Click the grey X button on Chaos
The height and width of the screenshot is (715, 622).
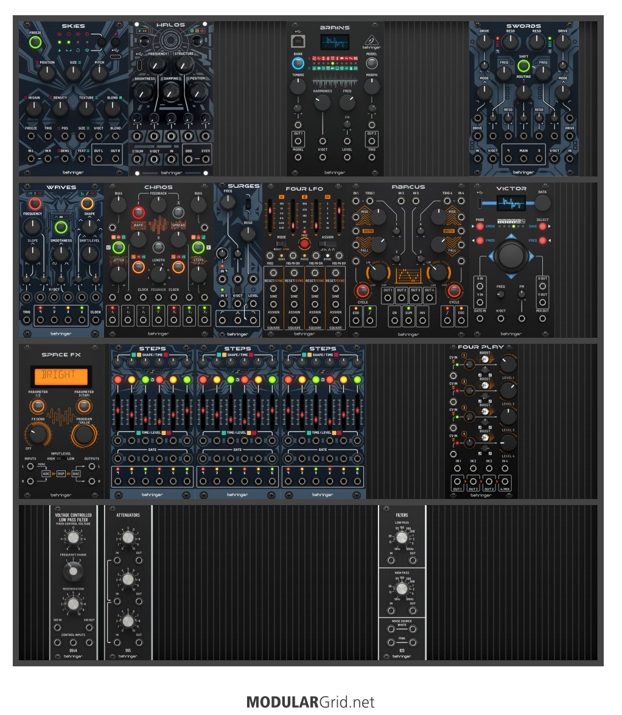pos(178,212)
